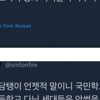Open the @smfonfire profile handle

pos(21,65)
